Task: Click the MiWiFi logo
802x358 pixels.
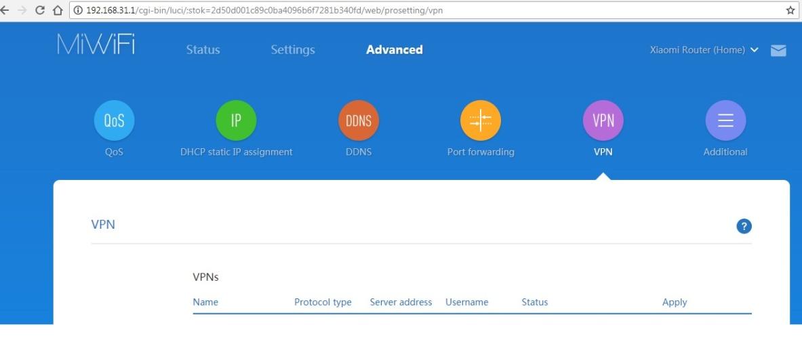Action: tap(96, 46)
